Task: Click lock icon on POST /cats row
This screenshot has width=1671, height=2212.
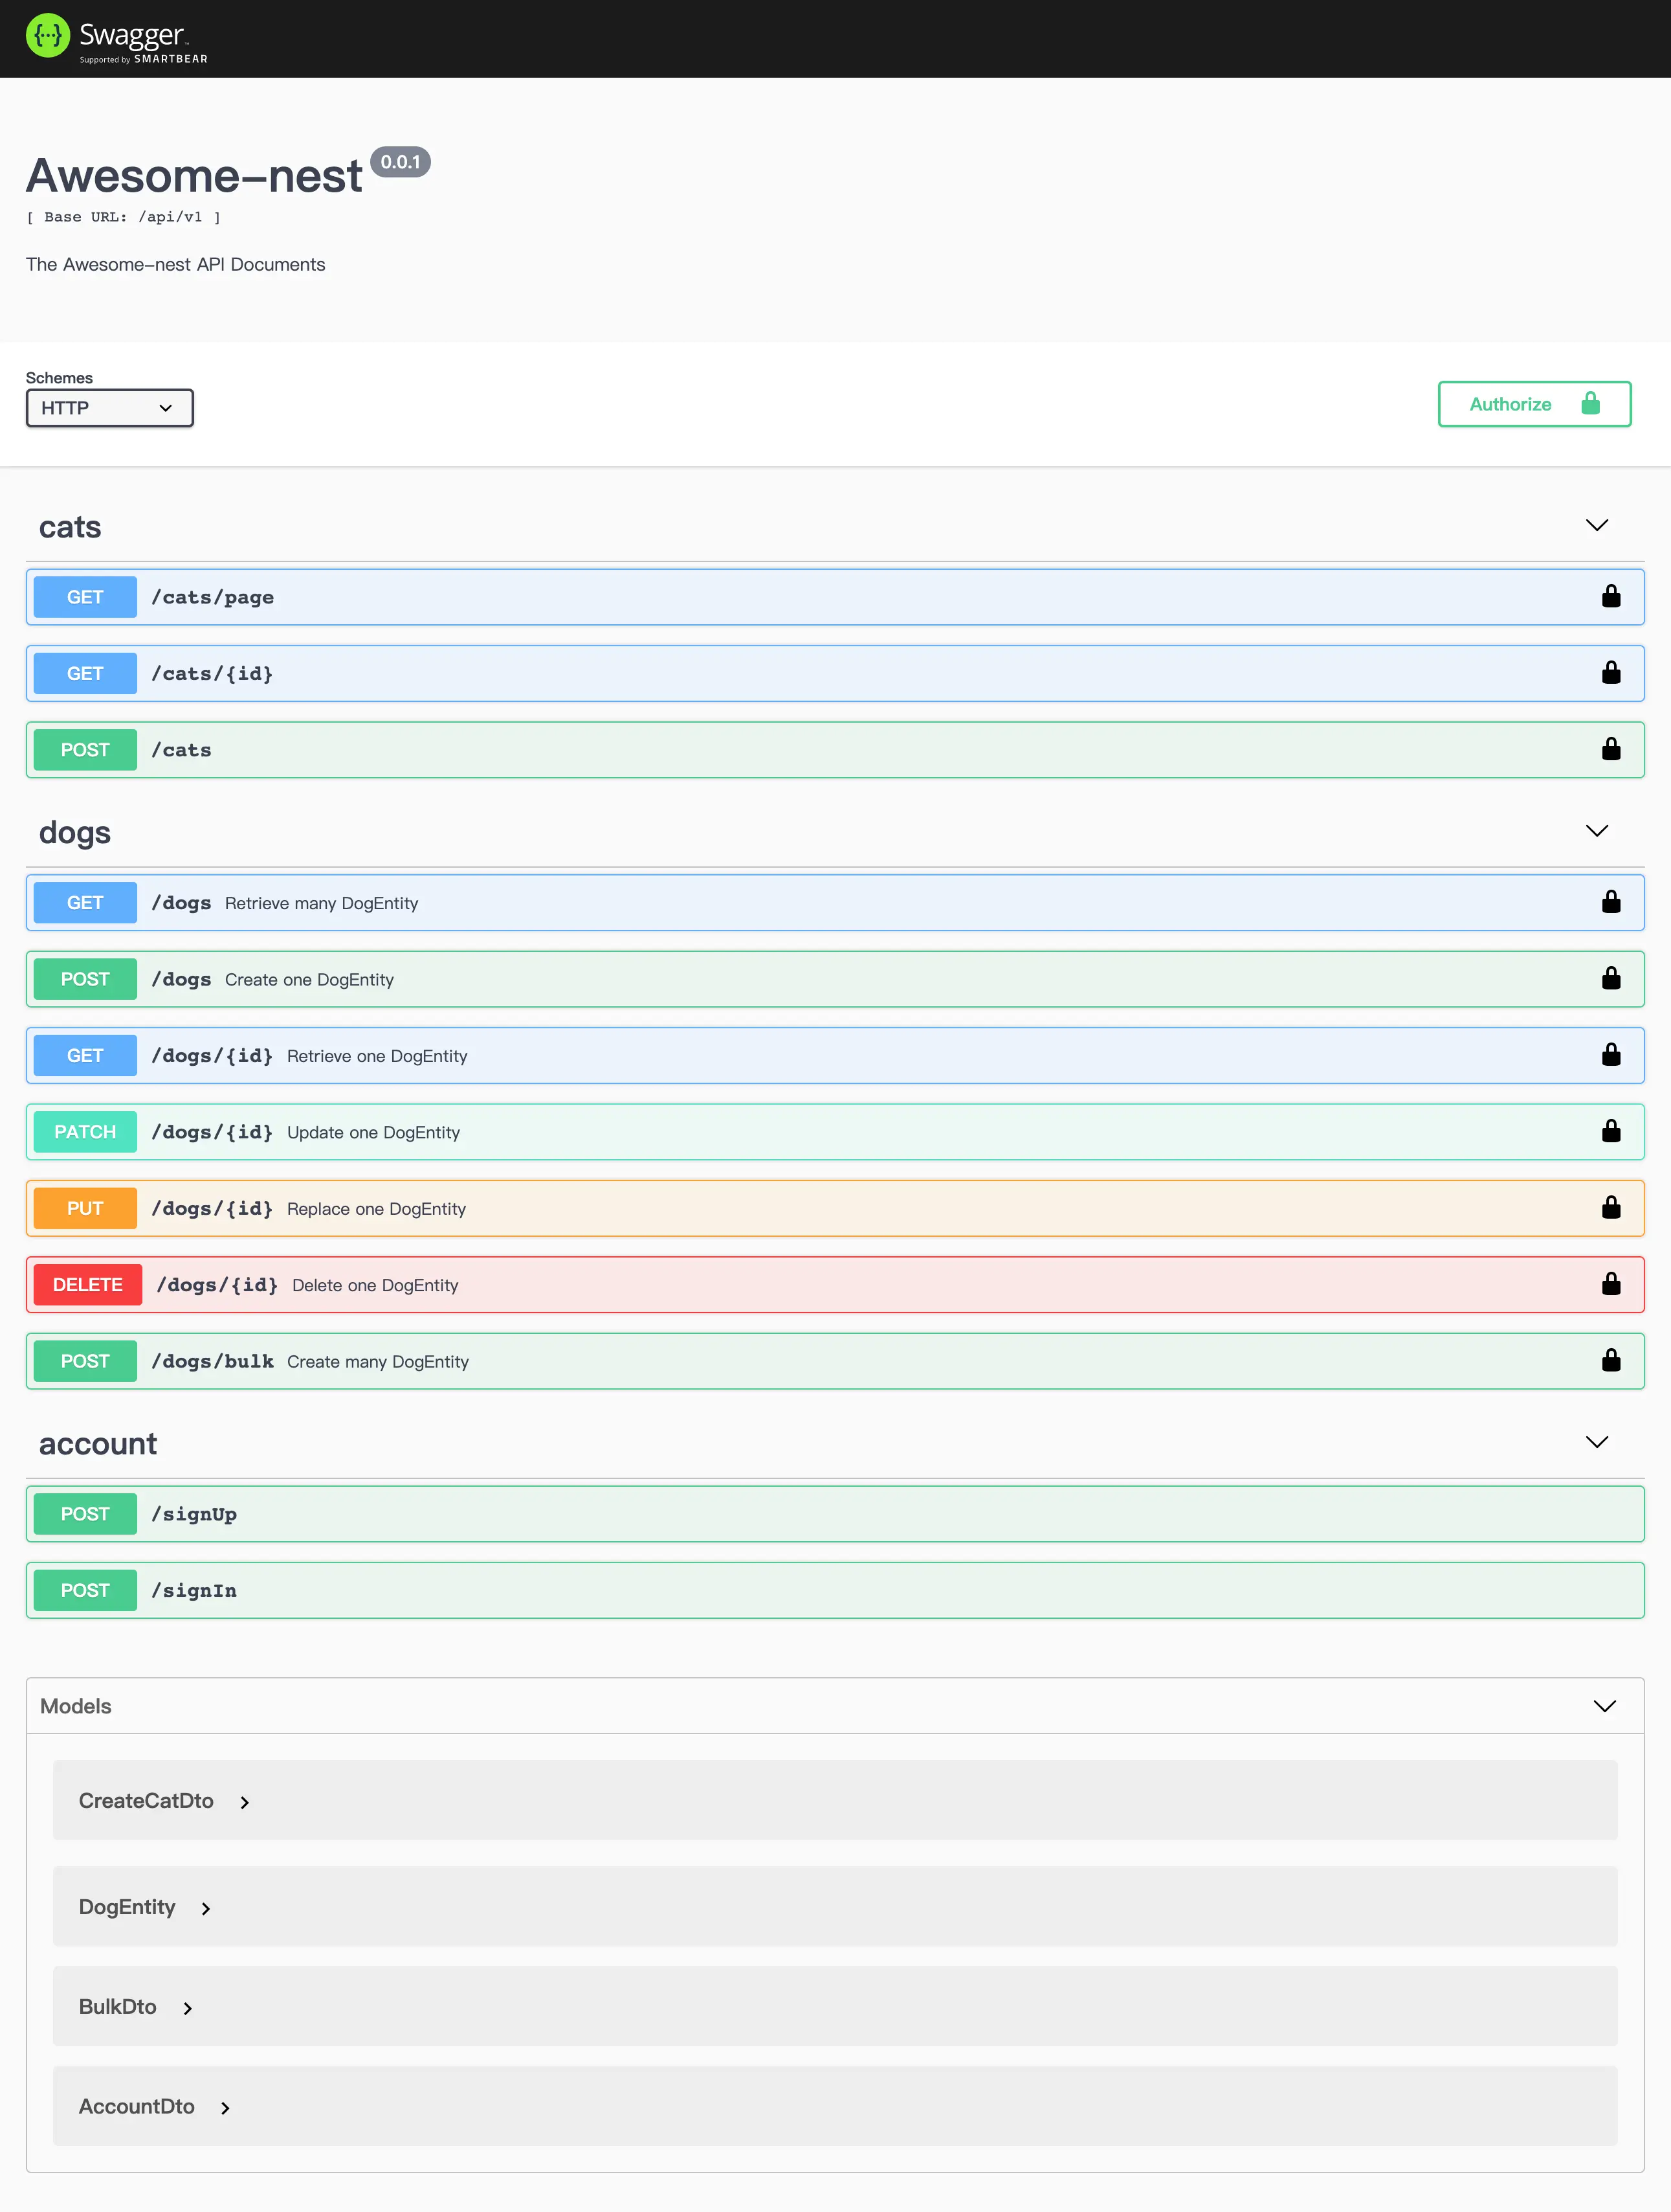Action: [x=1610, y=750]
